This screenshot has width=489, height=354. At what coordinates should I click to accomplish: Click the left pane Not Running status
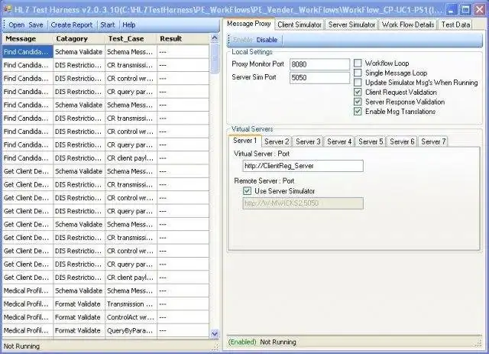pyautogui.click(x=21, y=346)
